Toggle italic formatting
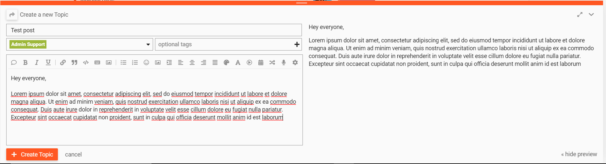This screenshot has width=606, height=164. (x=37, y=63)
